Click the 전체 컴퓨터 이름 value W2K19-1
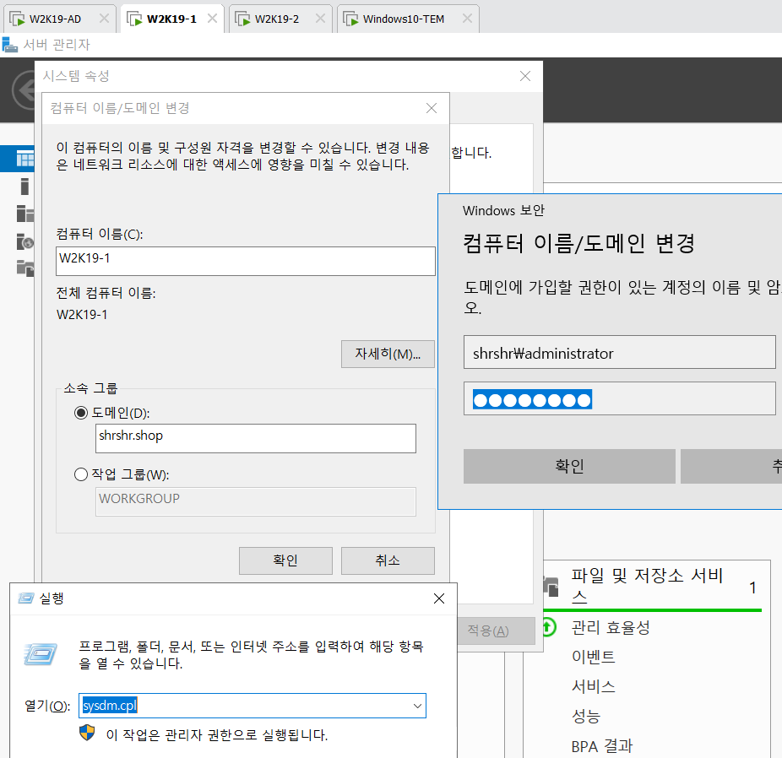The height and width of the screenshot is (758, 782). (82, 315)
